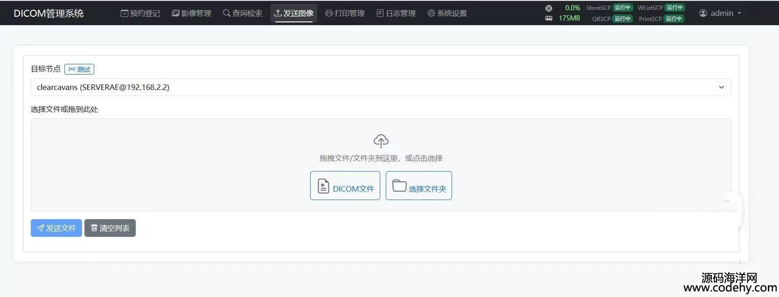Click the 清空列表 button

point(110,228)
